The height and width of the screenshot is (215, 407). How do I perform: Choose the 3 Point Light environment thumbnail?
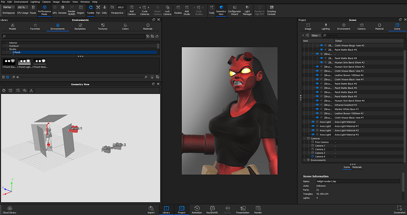pyautogui.click(x=24, y=63)
